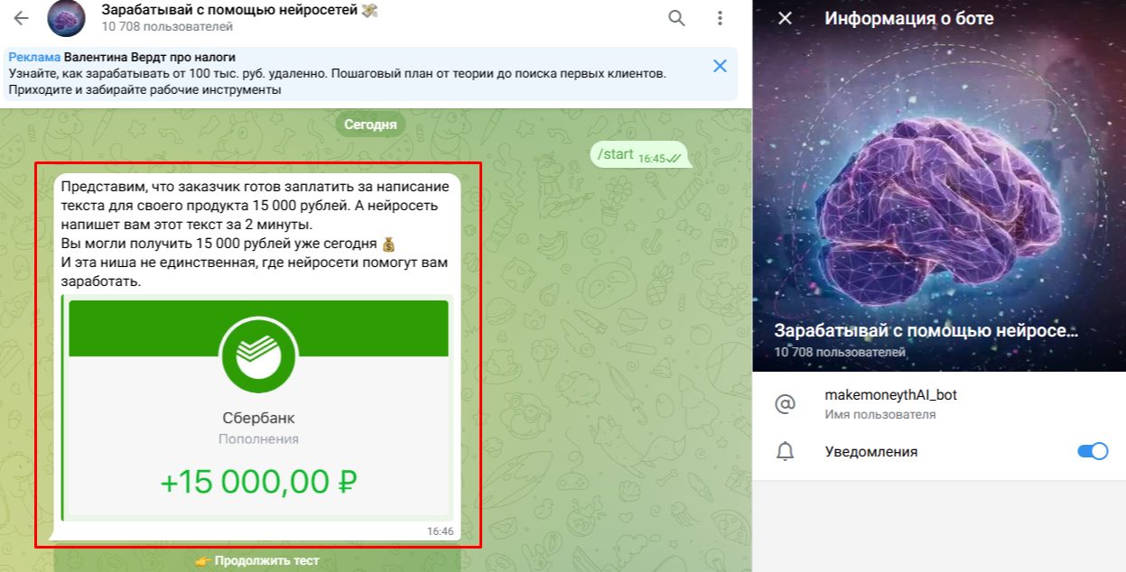Image resolution: width=1126 pixels, height=572 pixels.
Task: Tap the Продолжить тест button
Action: click(257, 560)
